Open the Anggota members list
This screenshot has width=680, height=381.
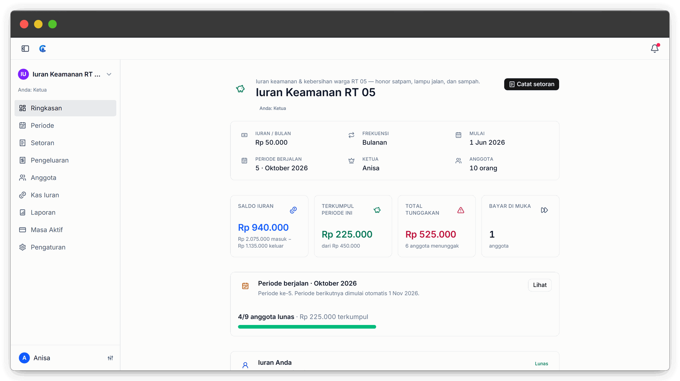point(65,178)
